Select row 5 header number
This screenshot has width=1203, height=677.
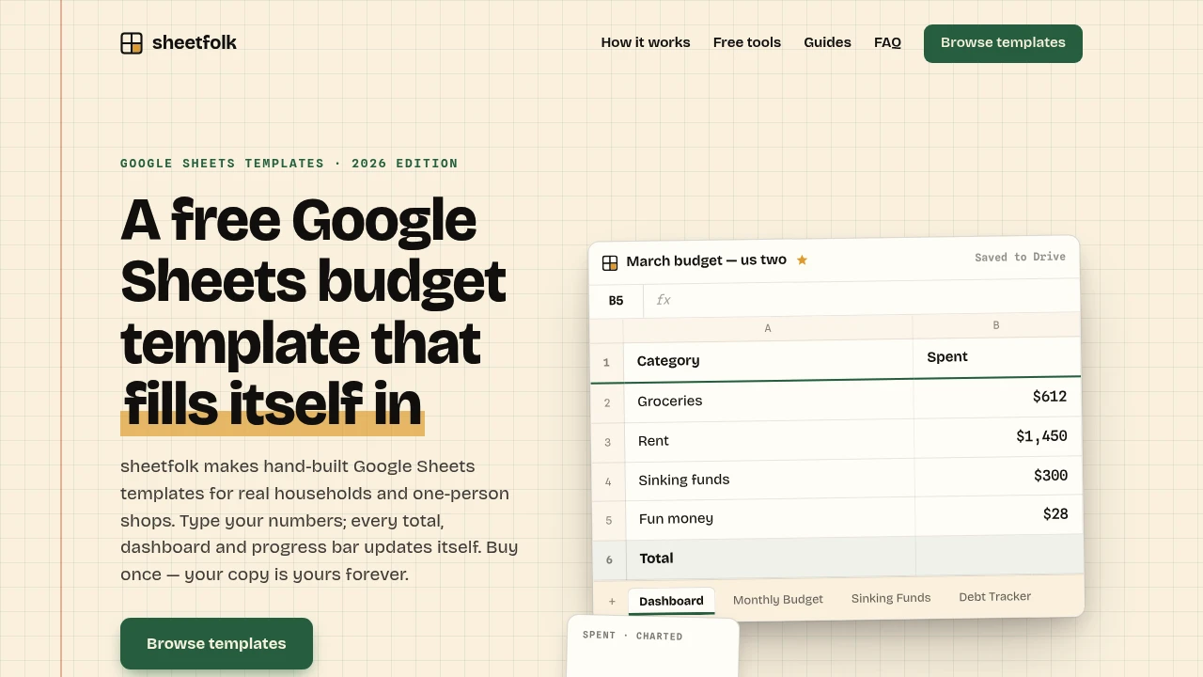coord(609,520)
